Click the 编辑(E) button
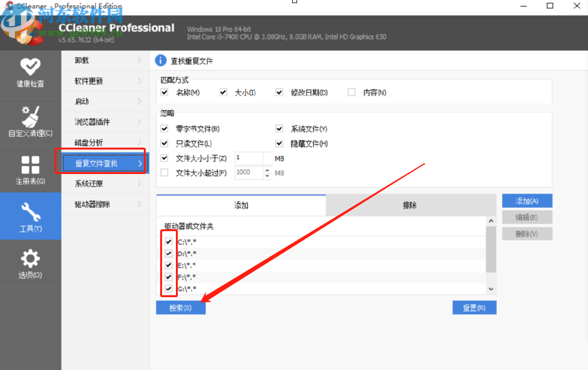Screen dimensions: 588x370 pyautogui.click(x=527, y=217)
